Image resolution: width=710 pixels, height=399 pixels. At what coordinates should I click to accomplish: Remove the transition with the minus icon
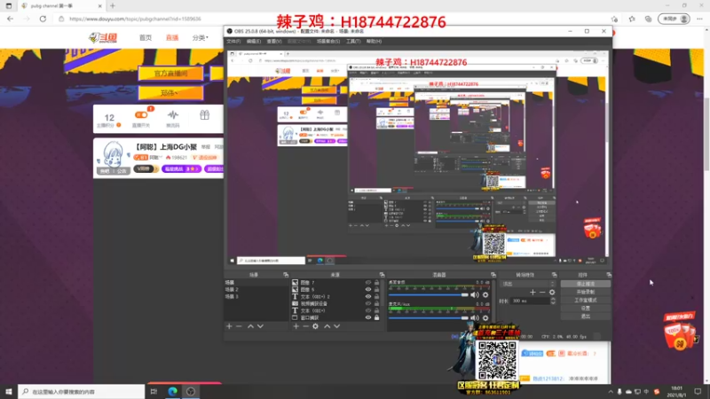542,293
